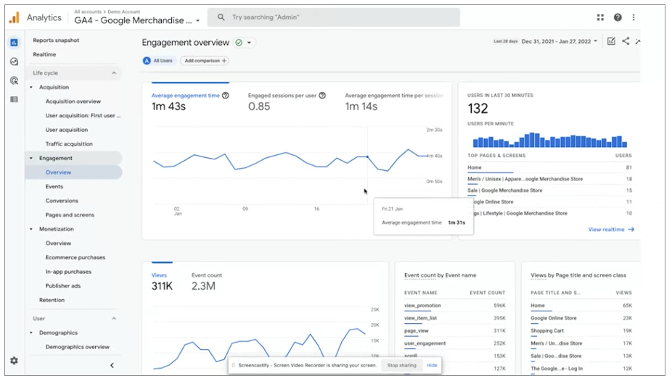Click help icon beside Engaged sessions per user

click(x=322, y=96)
